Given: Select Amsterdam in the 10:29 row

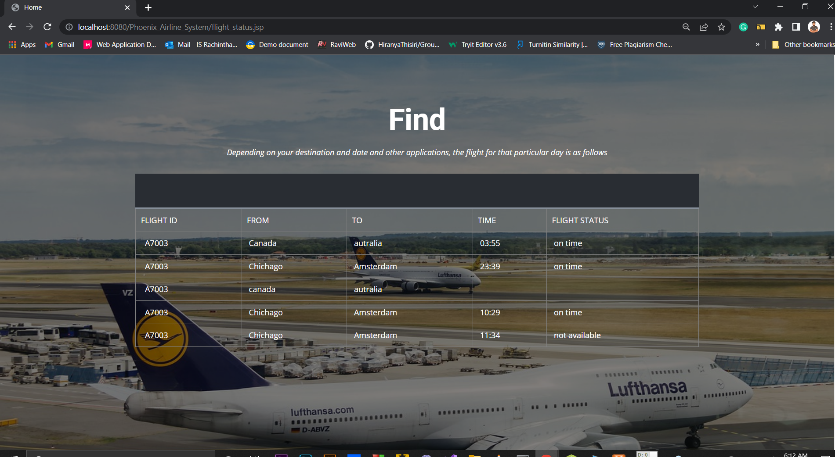Looking at the screenshot, I should [376, 312].
